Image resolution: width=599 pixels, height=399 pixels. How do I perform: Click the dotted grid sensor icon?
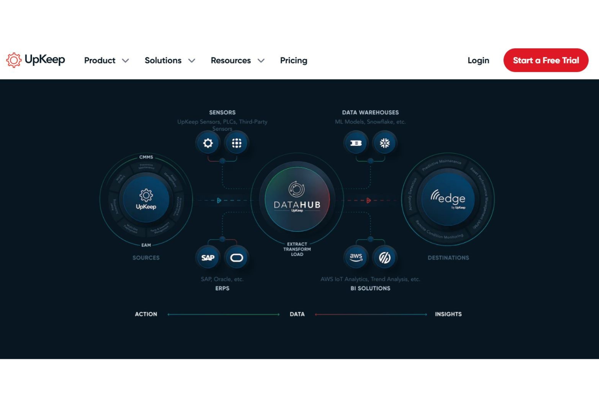(237, 143)
